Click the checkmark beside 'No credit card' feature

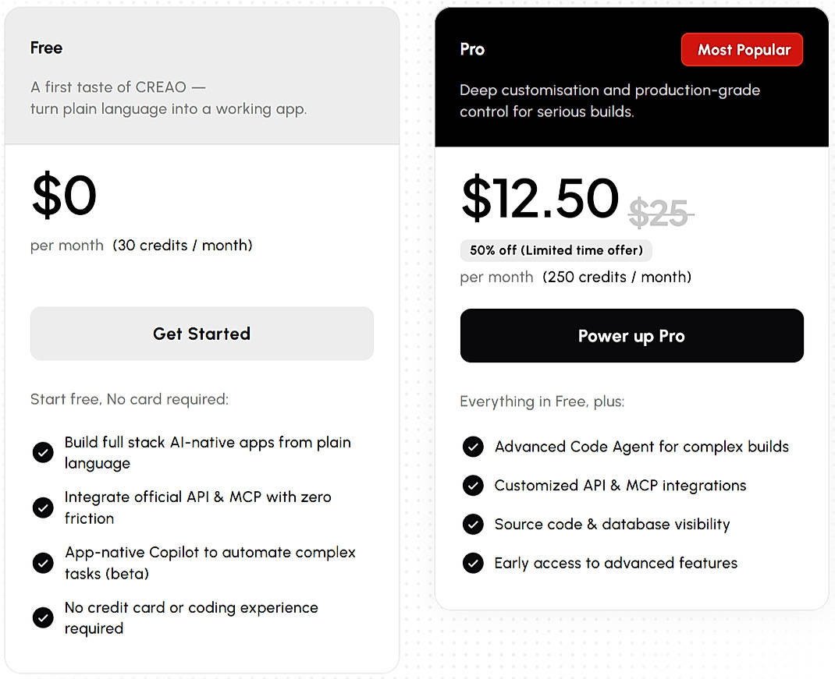tap(43, 617)
